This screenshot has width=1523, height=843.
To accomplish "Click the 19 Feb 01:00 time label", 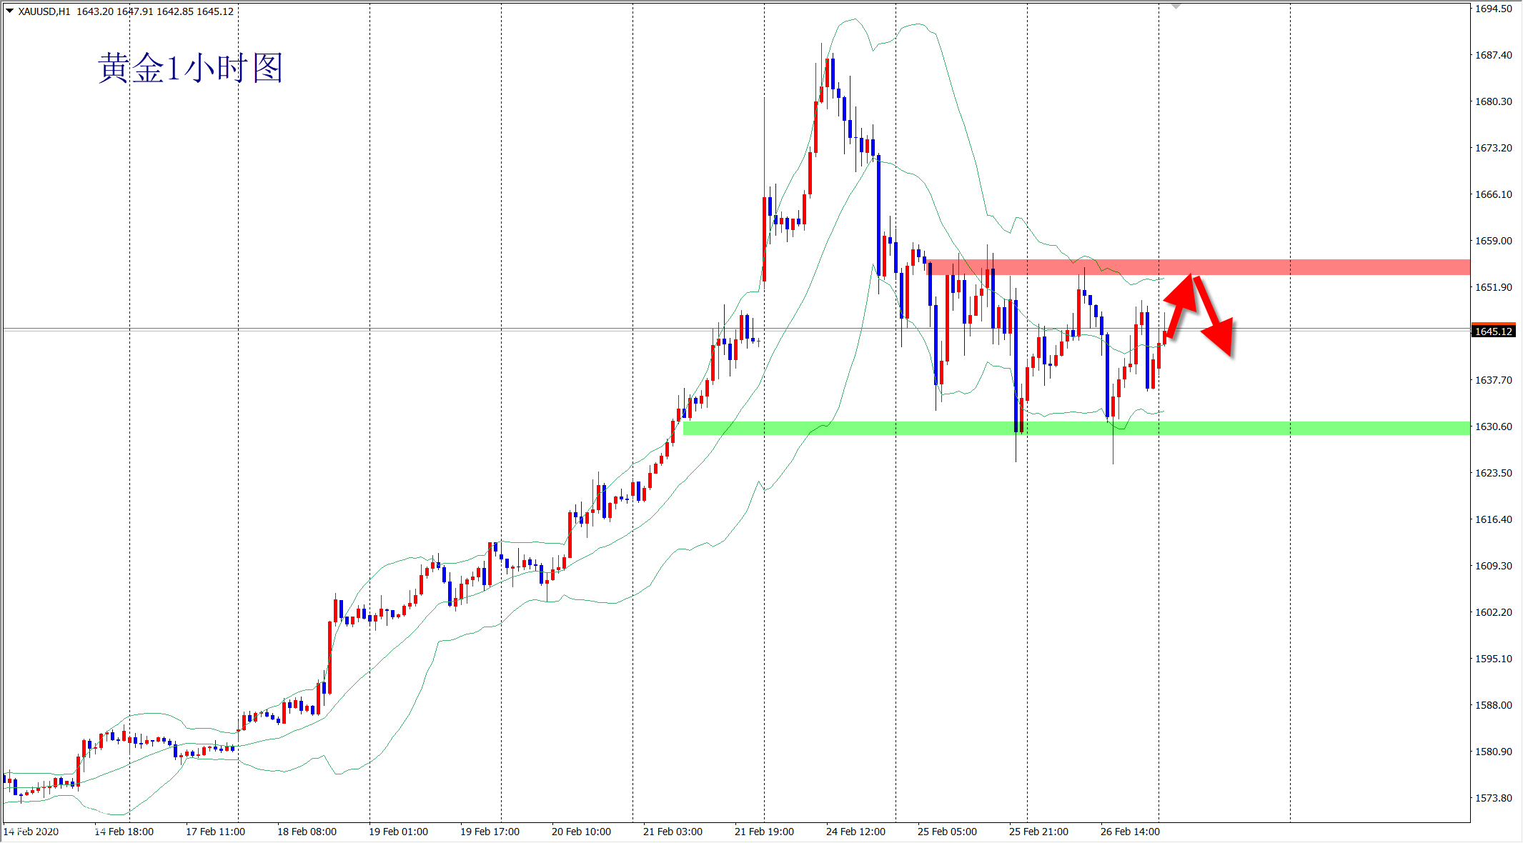I will coord(398,832).
